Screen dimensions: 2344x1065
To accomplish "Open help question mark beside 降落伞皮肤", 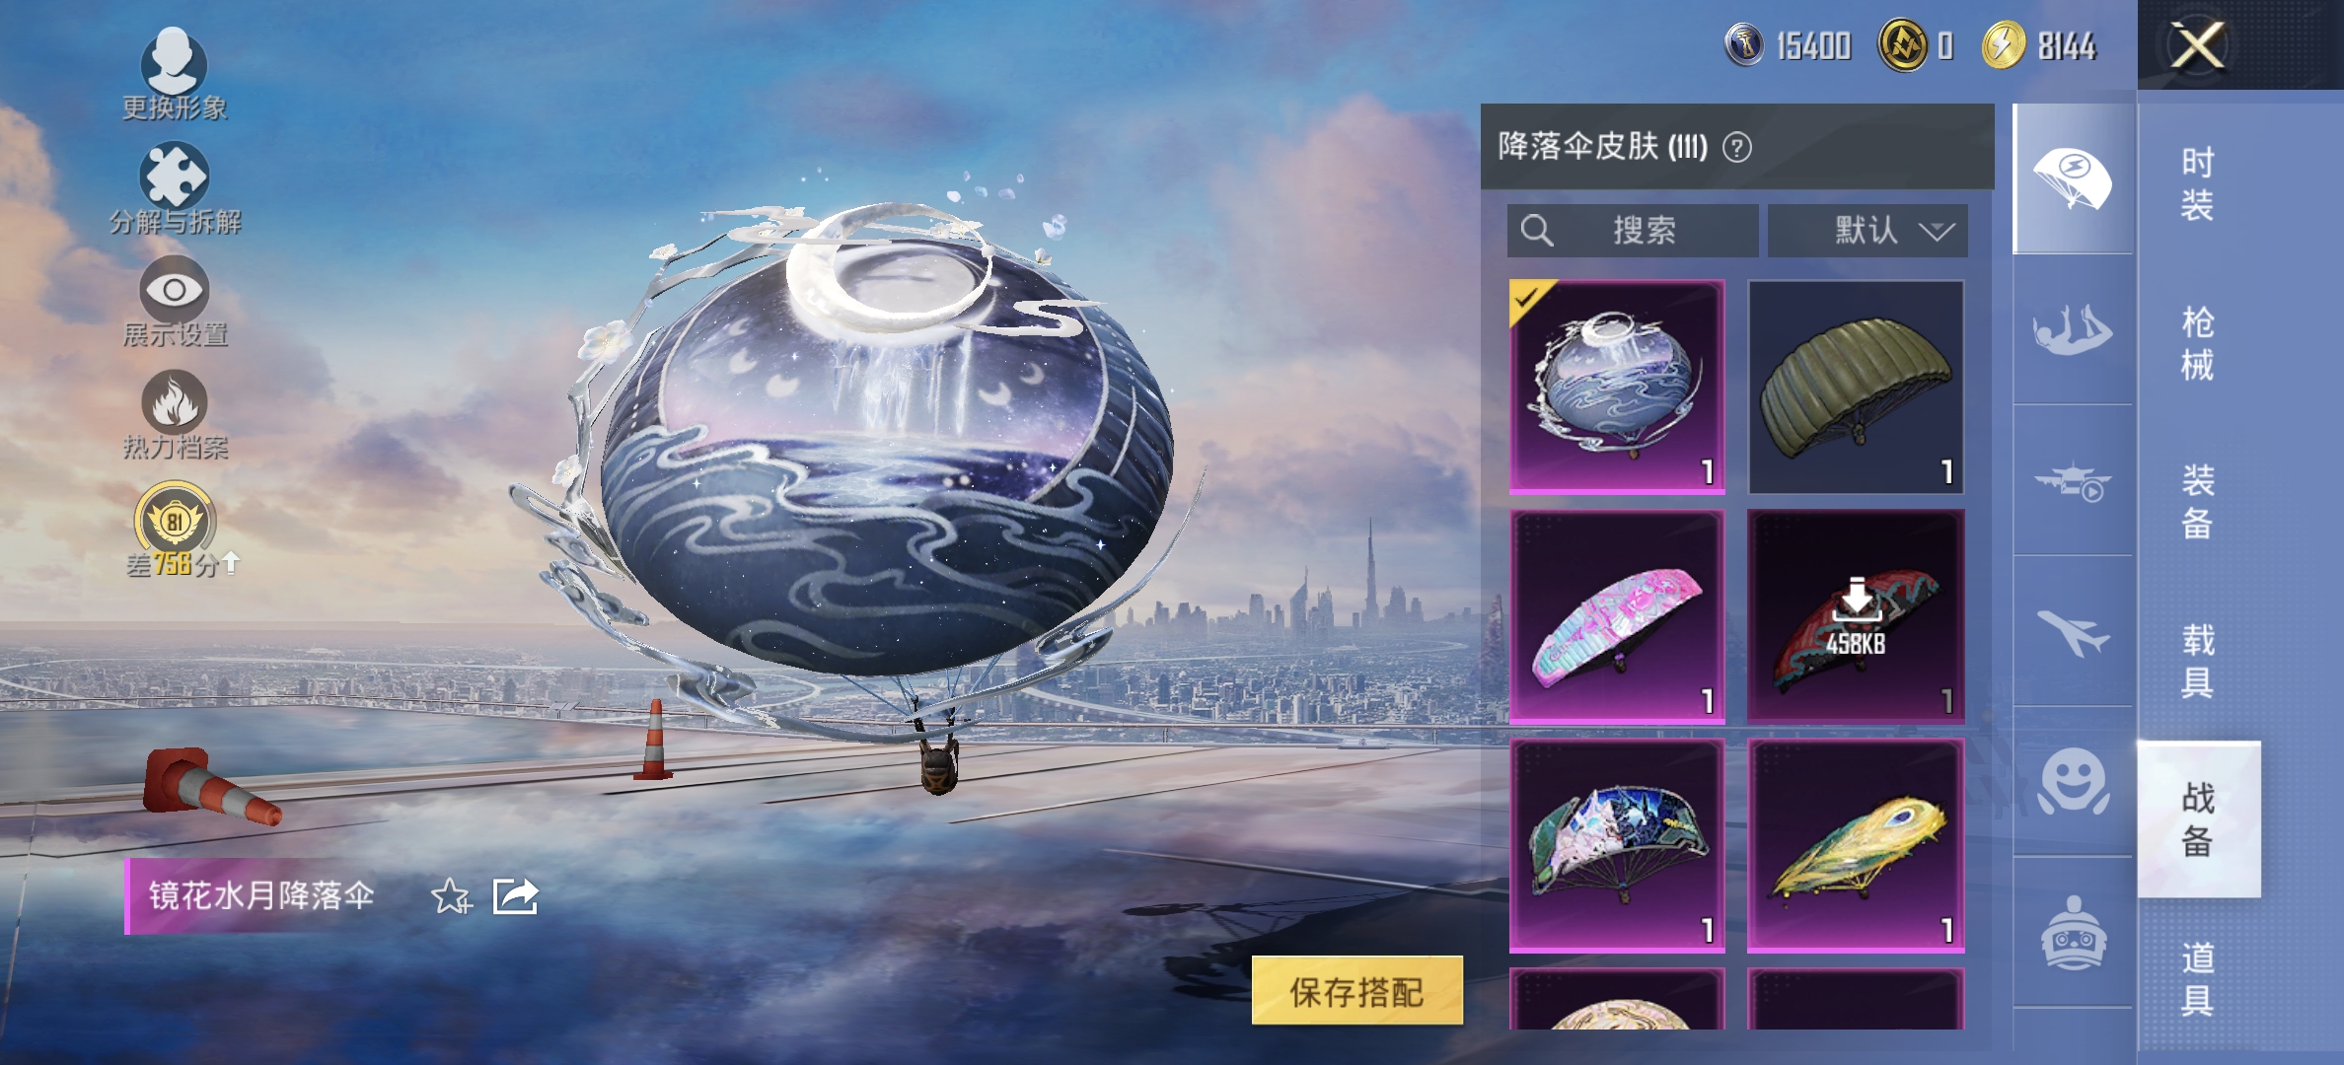I will point(1737,148).
